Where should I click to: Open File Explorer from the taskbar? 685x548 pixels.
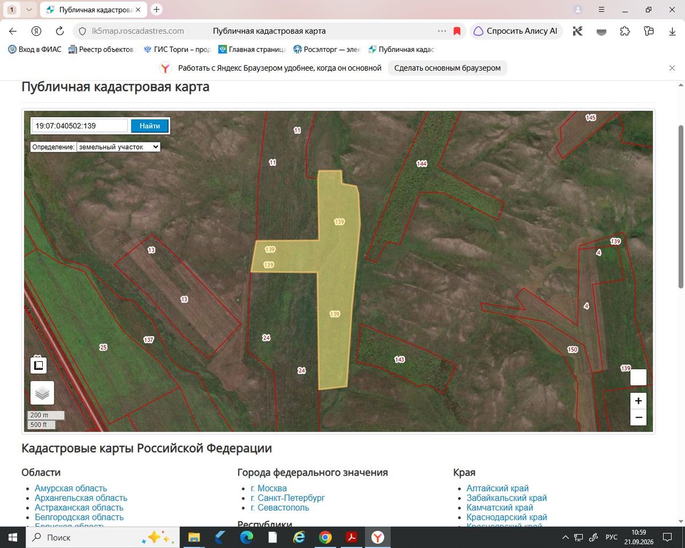(x=194, y=537)
